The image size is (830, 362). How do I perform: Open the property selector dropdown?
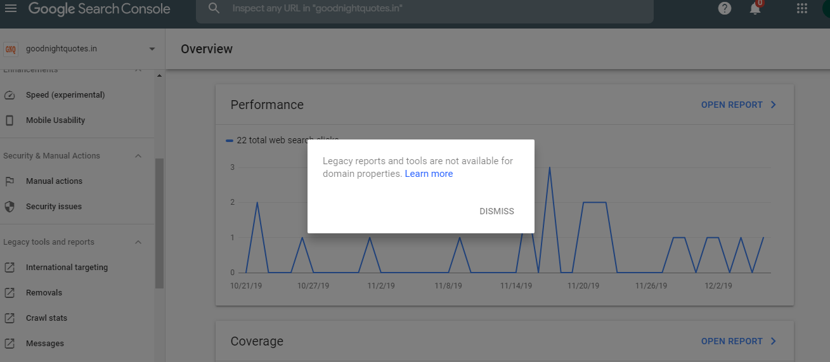(152, 49)
